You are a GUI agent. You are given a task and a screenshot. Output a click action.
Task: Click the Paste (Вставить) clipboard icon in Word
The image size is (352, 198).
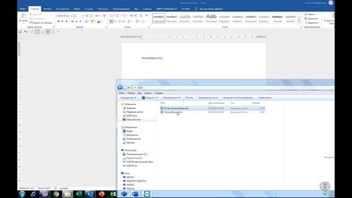coord(24,16)
